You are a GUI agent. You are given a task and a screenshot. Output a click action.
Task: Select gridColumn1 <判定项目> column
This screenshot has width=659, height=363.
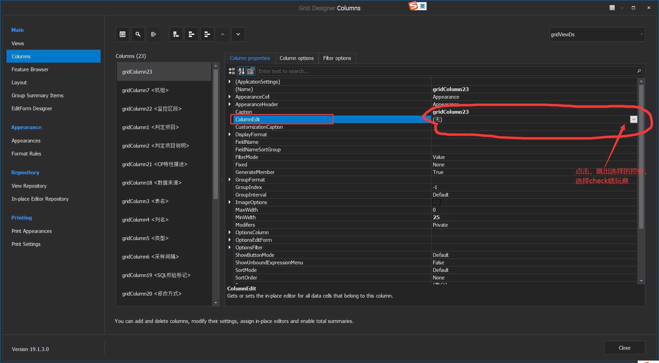[164, 127]
